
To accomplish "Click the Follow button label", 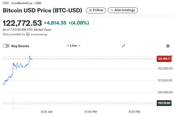I will pos(98,10).
